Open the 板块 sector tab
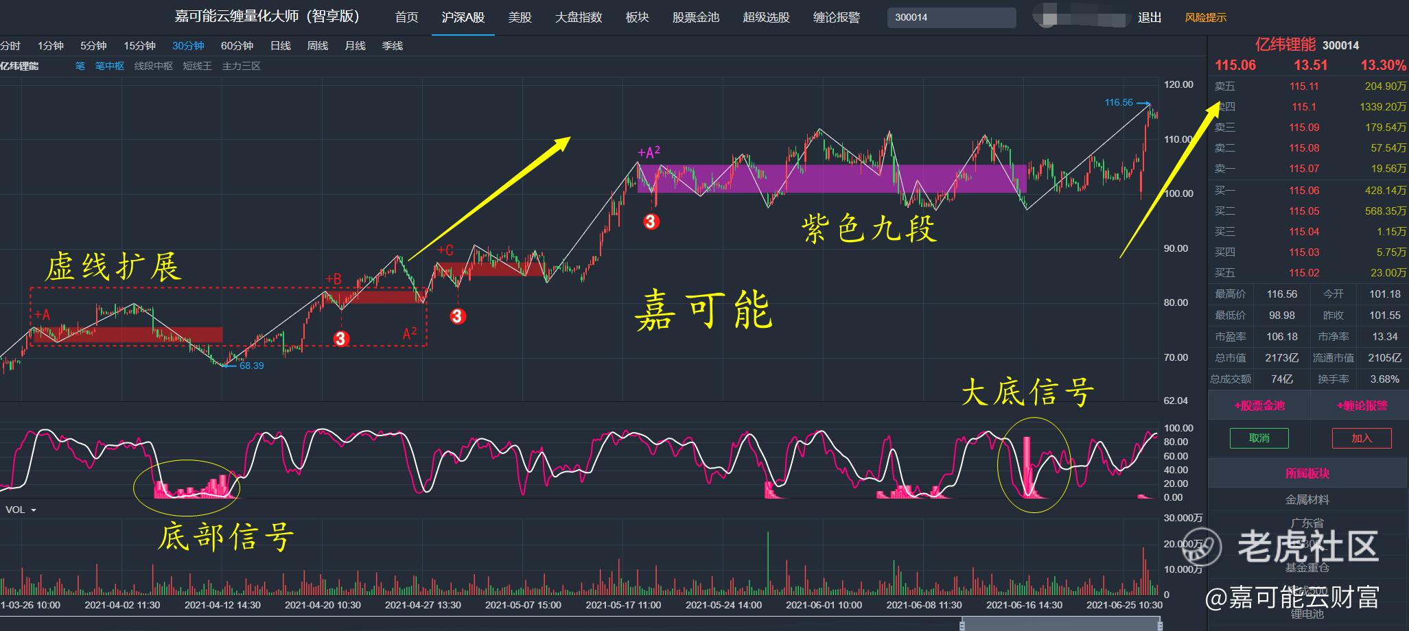Screen dimensions: 1409x631 pos(637,17)
